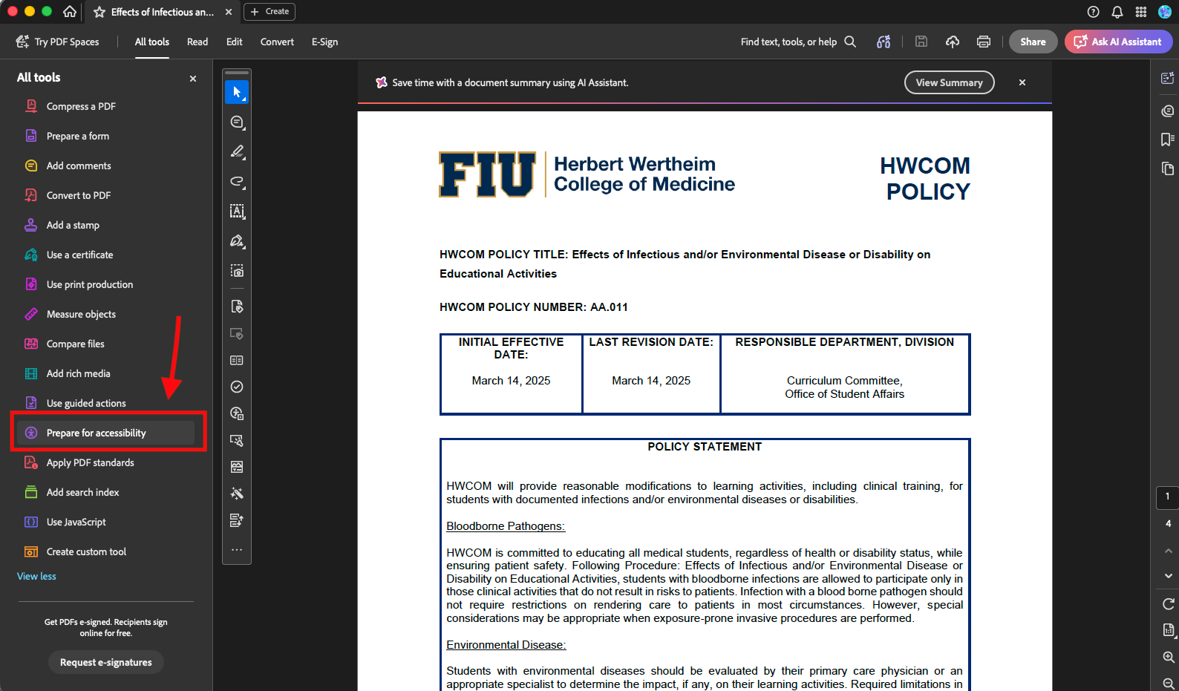Click the upload to cloud icon
The width and height of the screenshot is (1179, 691).
click(x=953, y=42)
